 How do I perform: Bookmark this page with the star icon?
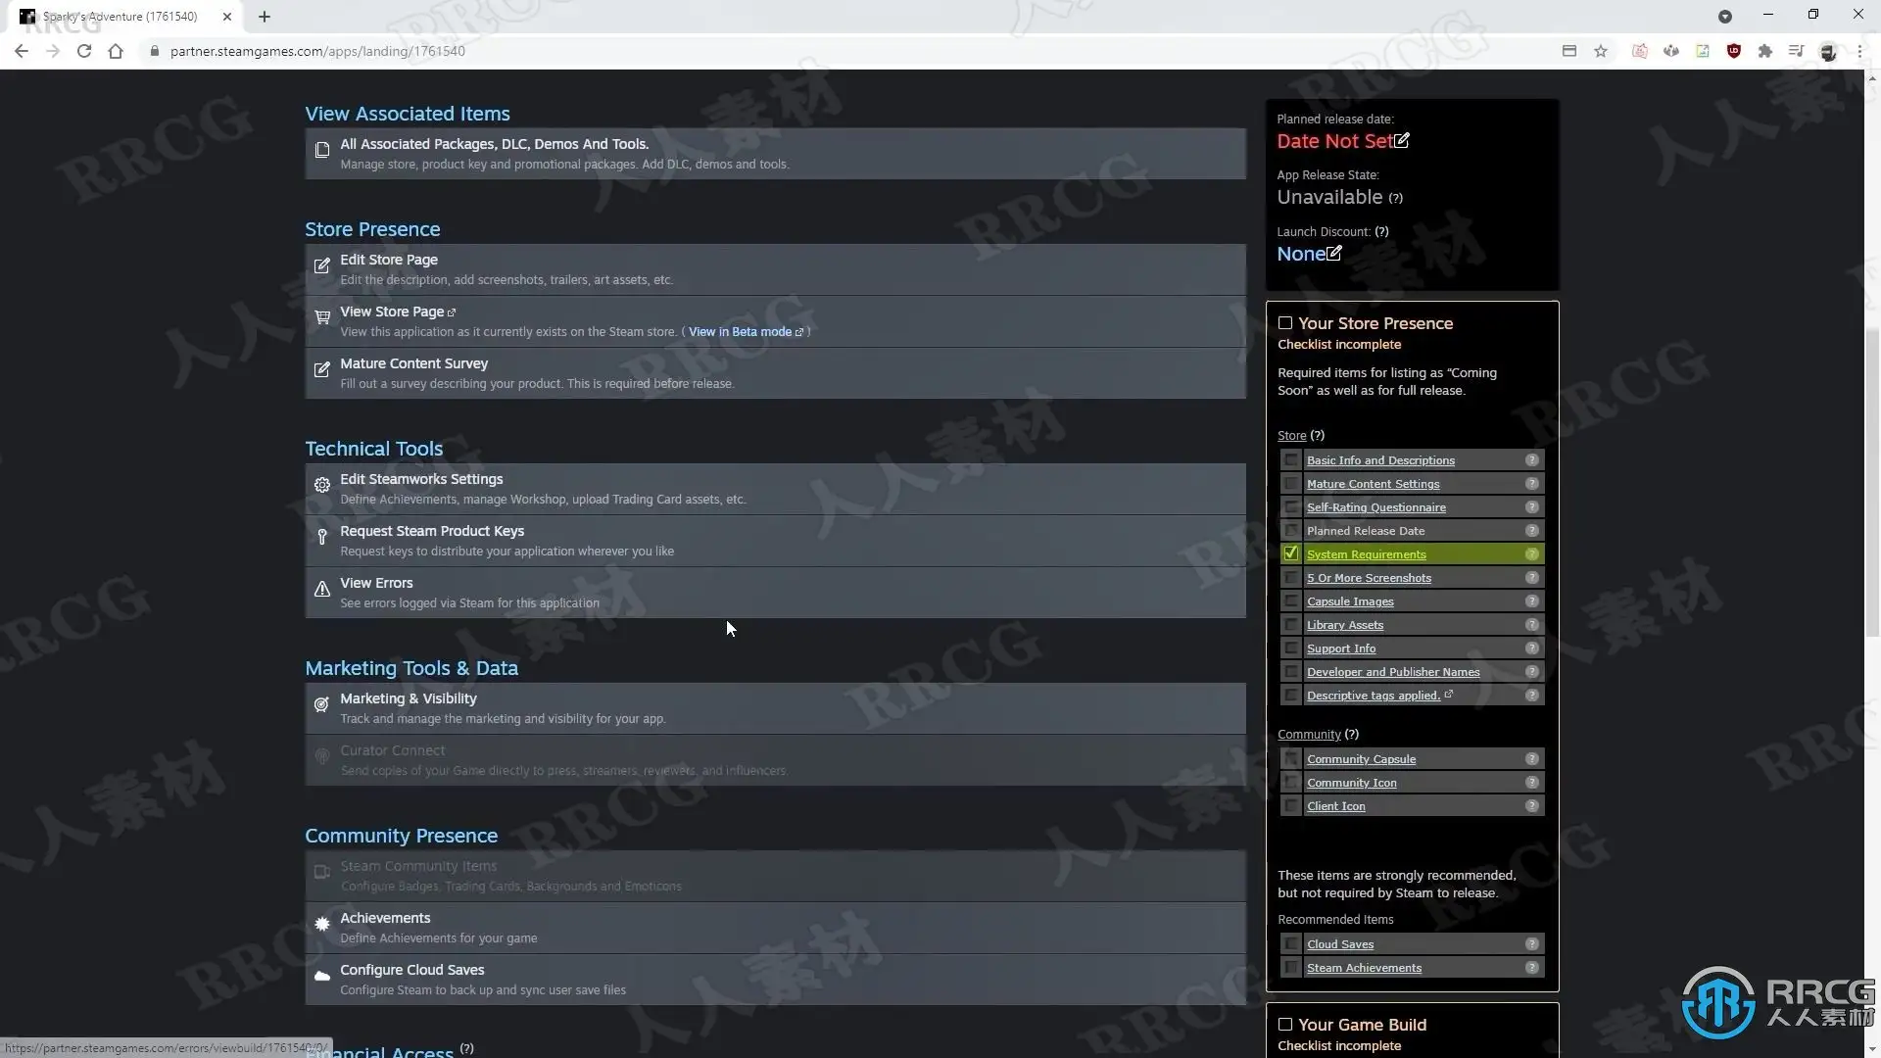point(1601,51)
